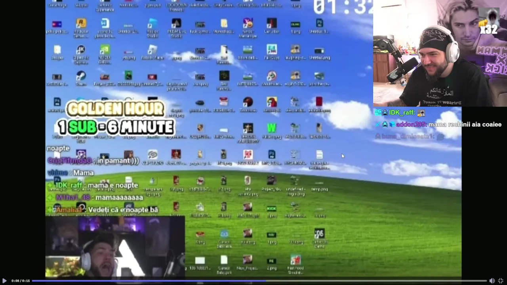The image size is (507, 285).
Task: Open the temp.png desktop file
Action: (x=319, y=183)
